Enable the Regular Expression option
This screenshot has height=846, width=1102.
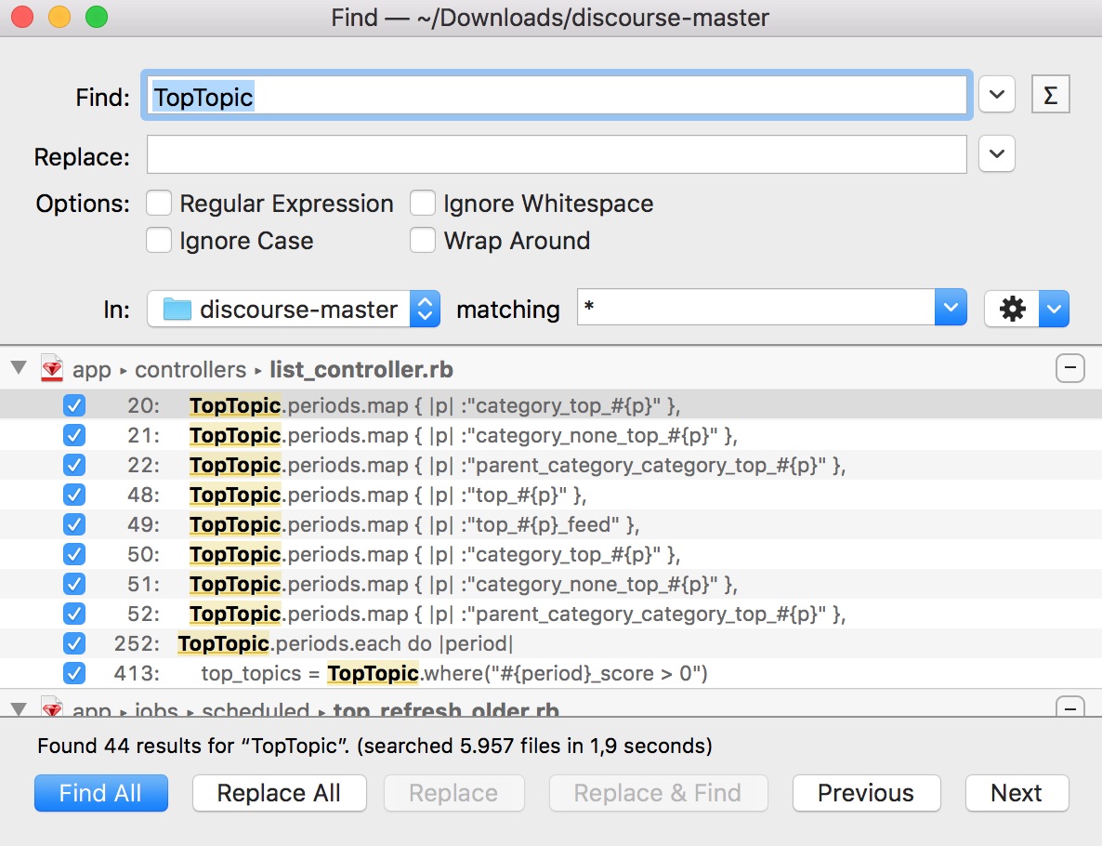tap(160, 204)
